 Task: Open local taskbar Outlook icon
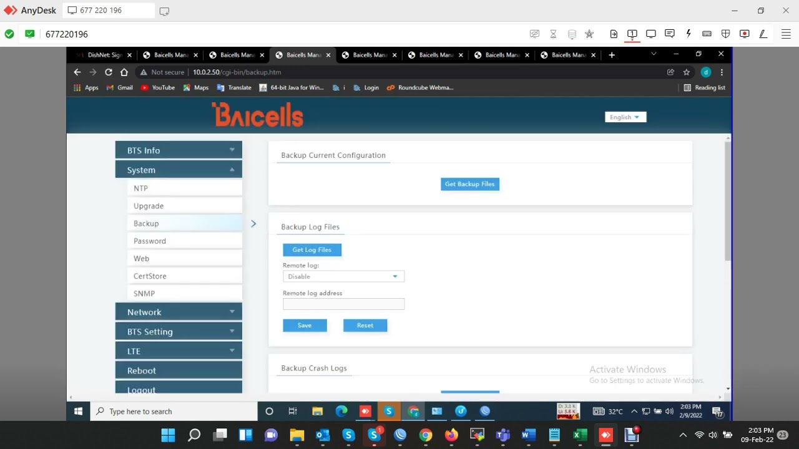(x=323, y=435)
